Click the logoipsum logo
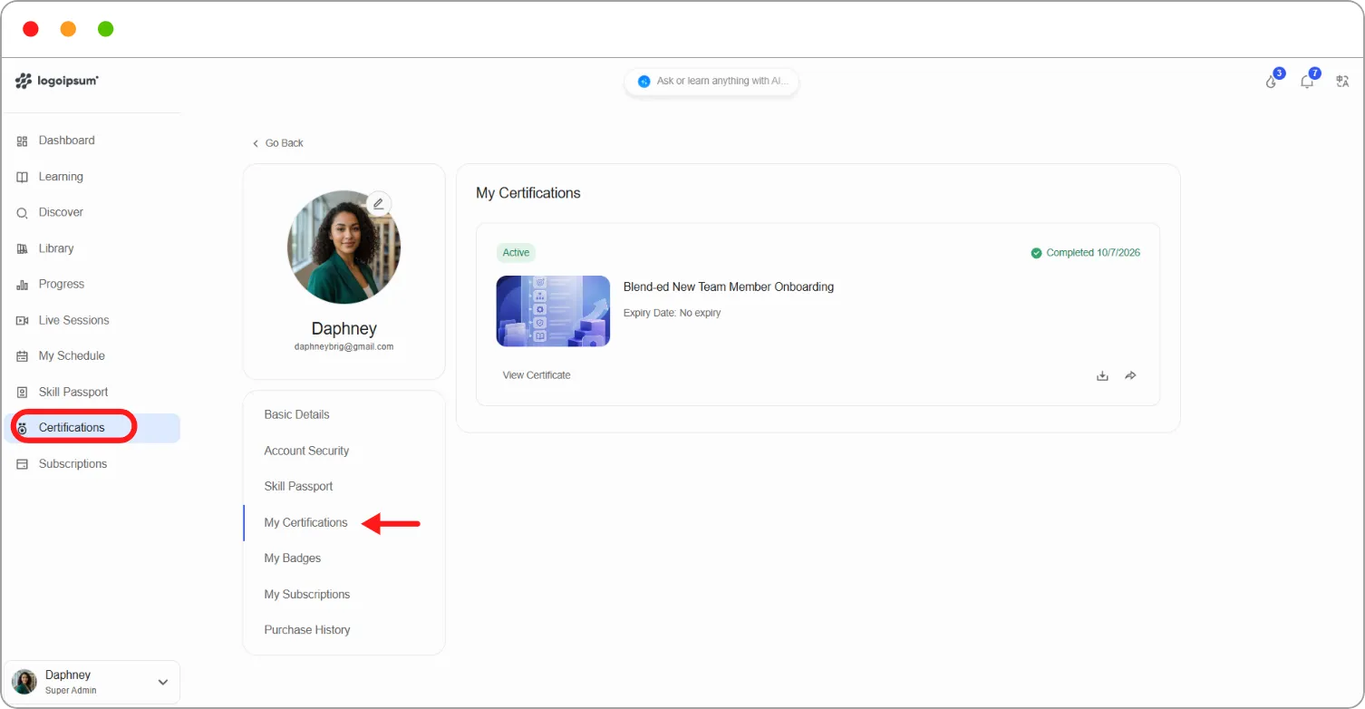 [x=57, y=82]
